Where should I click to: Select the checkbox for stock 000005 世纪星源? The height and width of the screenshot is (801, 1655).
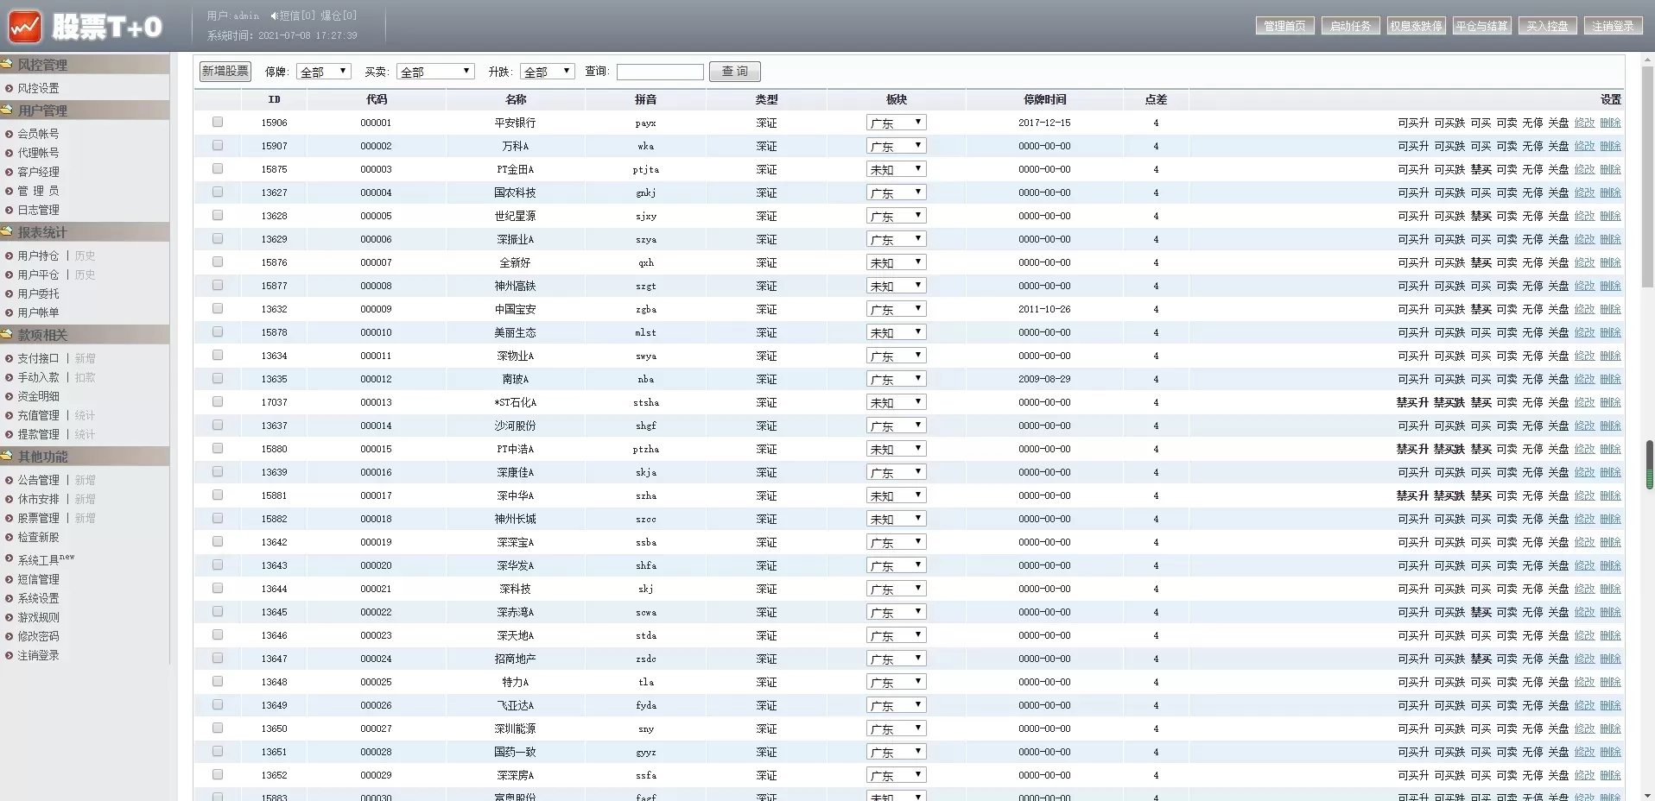tap(218, 216)
